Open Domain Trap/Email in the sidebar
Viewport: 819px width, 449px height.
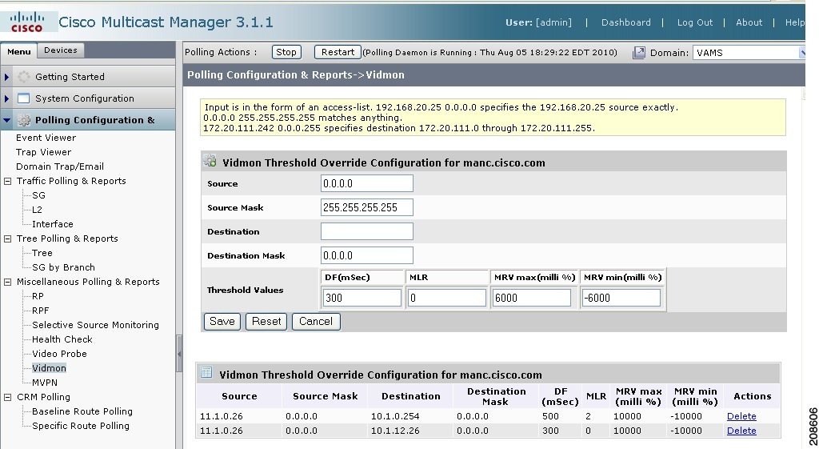pos(59,166)
